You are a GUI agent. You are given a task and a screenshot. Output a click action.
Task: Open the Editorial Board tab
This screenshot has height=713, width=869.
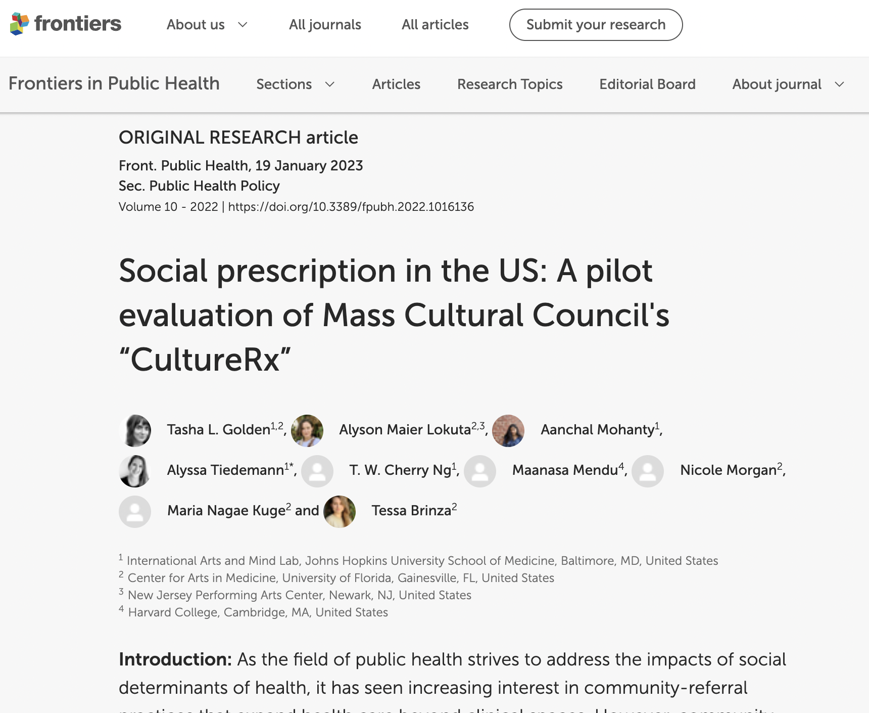point(647,84)
